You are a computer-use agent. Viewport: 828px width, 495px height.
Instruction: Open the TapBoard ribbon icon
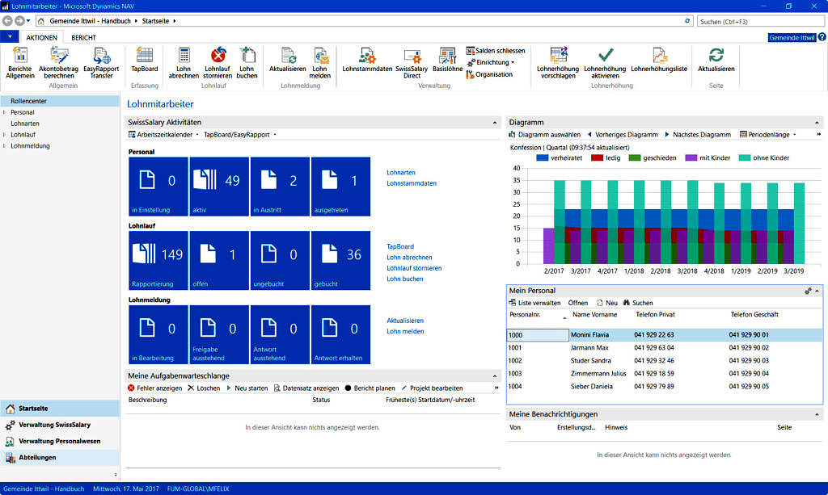(x=144, y=55)
